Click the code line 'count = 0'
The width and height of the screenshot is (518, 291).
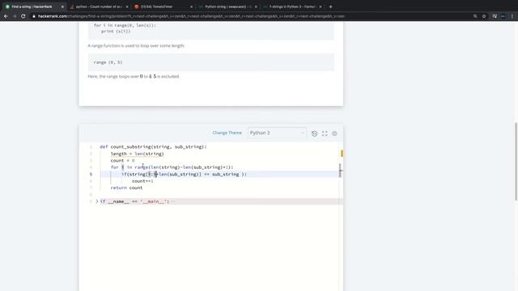(x=122, y=161)
